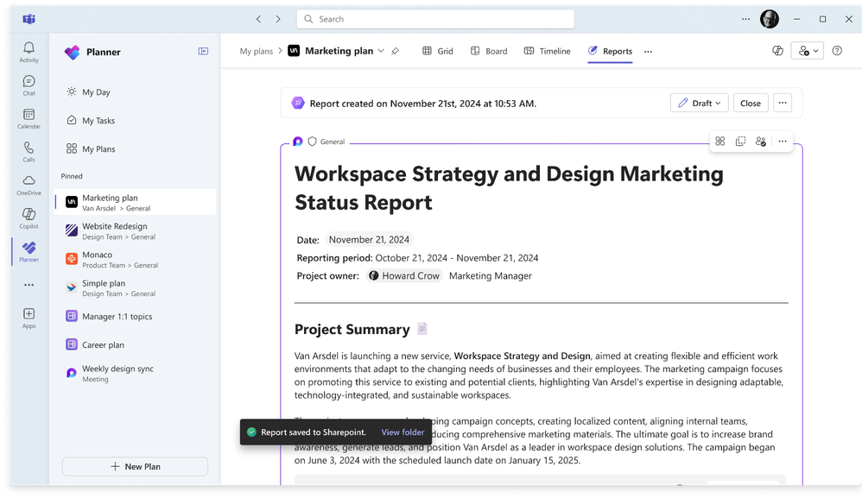Open Settings and more ellipsis in title bar
The width and height of the screenshot is (862, 498).
[x=745, y=19]
